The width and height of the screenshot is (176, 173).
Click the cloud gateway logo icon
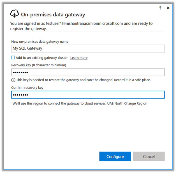(15, 14)
